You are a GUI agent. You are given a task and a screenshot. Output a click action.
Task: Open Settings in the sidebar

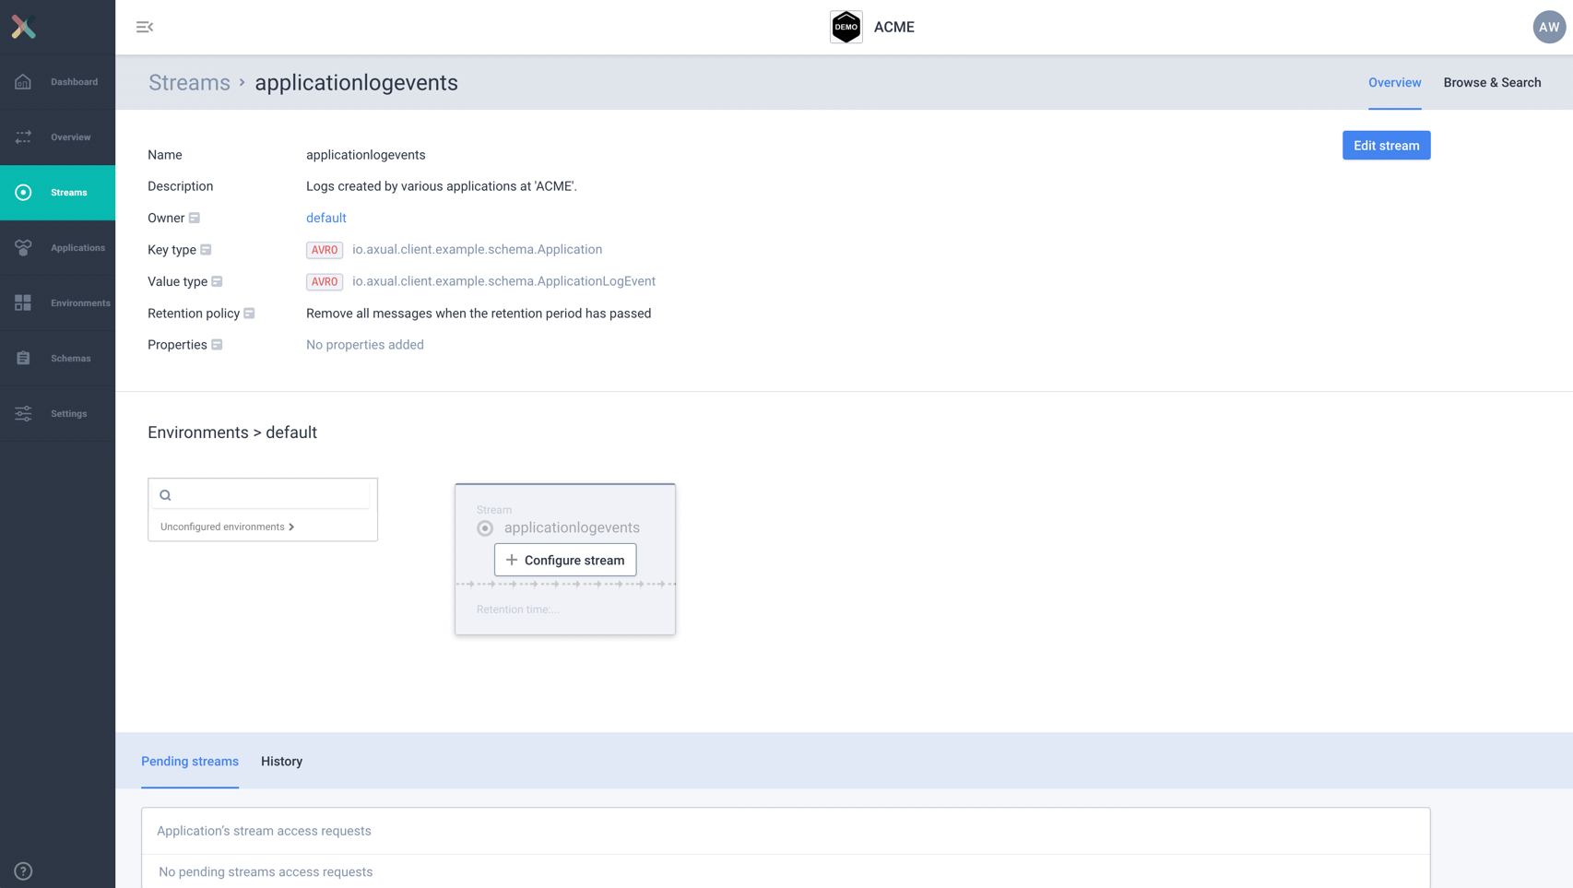coord(68,413)
